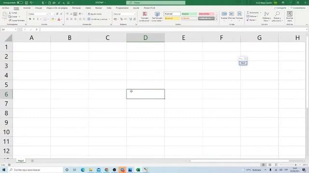Viewport: 309px width, 173px height.
Task: Add a new sheet with plus button
Action: coord(32,161)
